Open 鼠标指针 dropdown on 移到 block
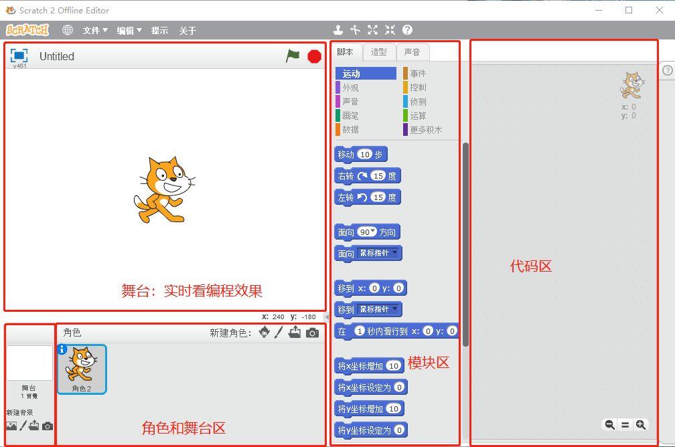 tap(395, 308)
